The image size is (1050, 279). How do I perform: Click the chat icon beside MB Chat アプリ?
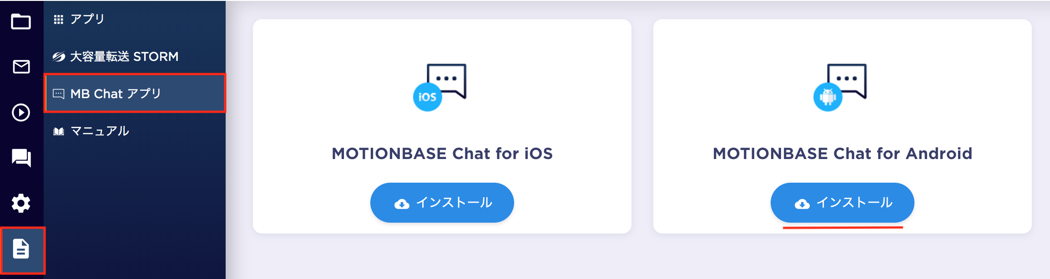(x=59, y=94)
